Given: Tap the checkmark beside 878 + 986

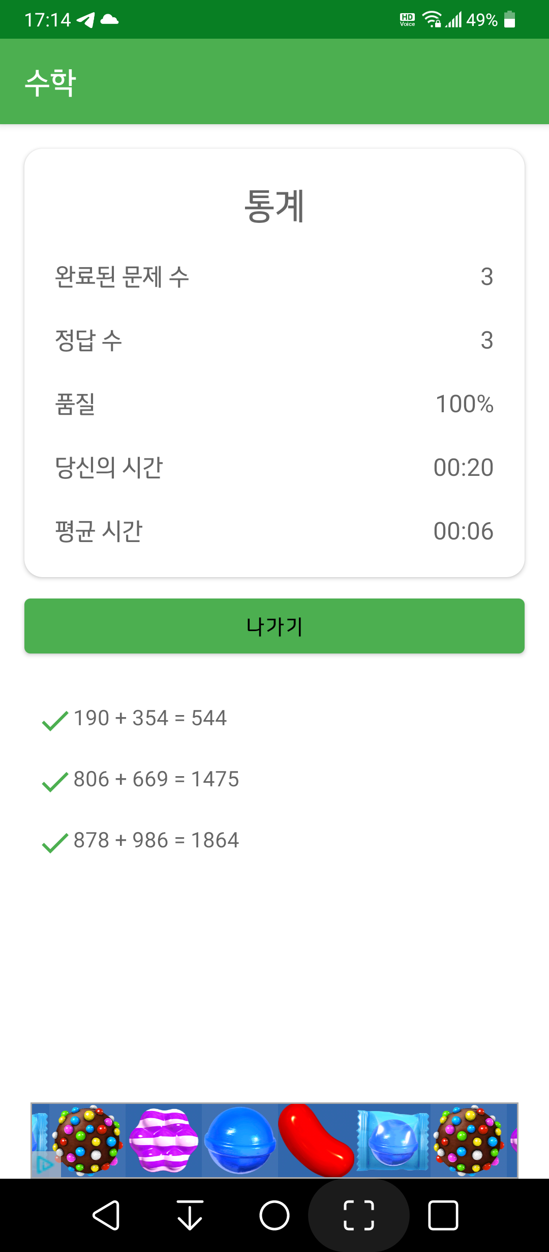Looking at the screenshot, I should click(55, 842).
